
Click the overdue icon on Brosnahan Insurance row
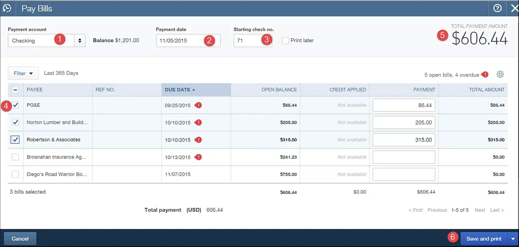coord(198,157)
